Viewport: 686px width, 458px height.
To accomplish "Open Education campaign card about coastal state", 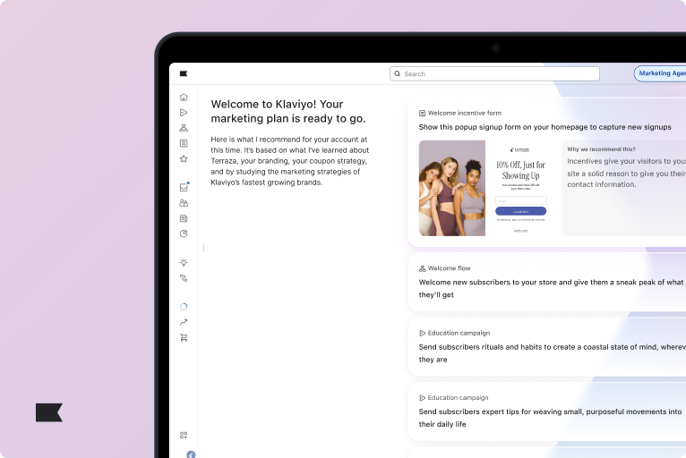I will click(x=547, y=346).
